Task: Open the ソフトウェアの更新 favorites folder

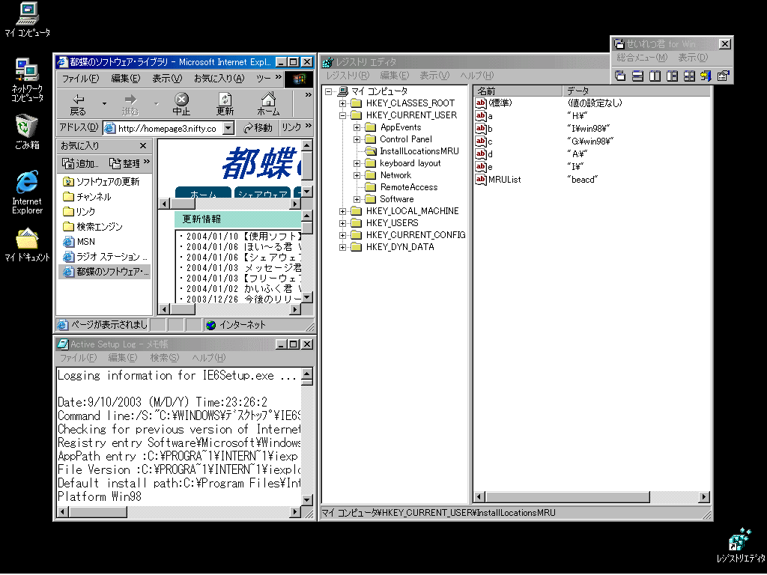Action: [101, 182]
